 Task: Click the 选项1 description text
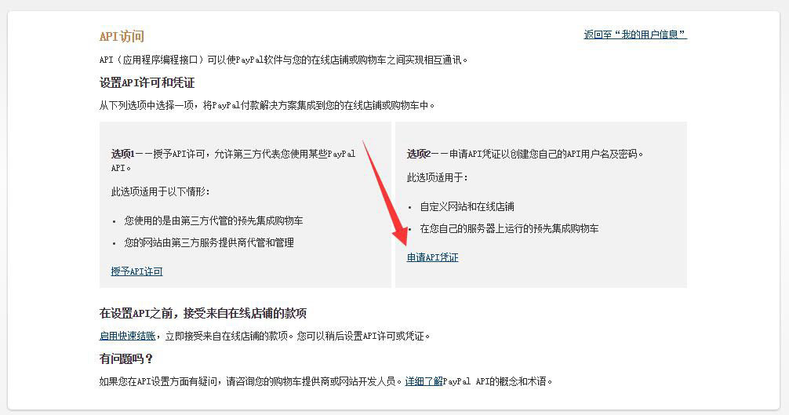coord(233,161)
